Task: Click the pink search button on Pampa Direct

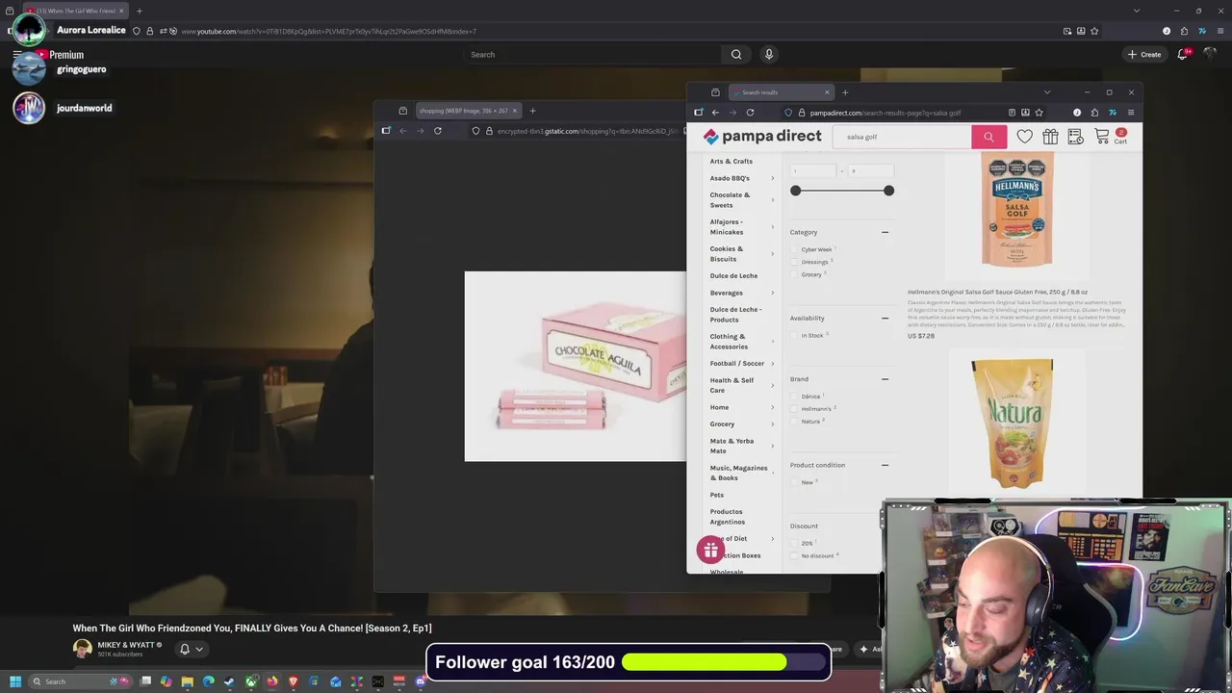Action: click(988, 137)
